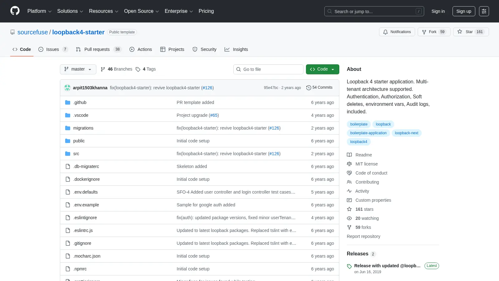
Task: Click the .github folder icon
Action: pos(68,102)
